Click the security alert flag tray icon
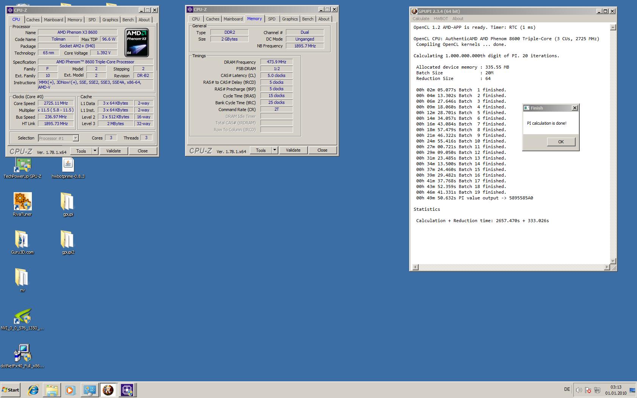The width and height of the screenshot is (637, 398). 588,390
